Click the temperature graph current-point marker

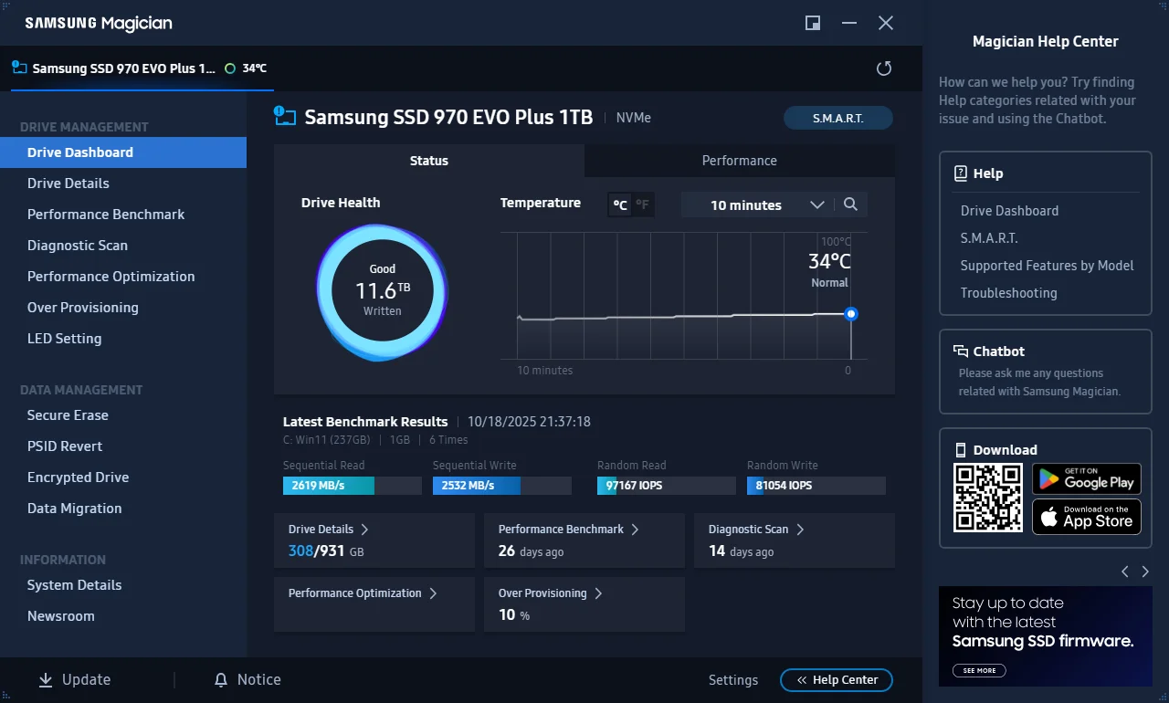(x=851, y=314)
